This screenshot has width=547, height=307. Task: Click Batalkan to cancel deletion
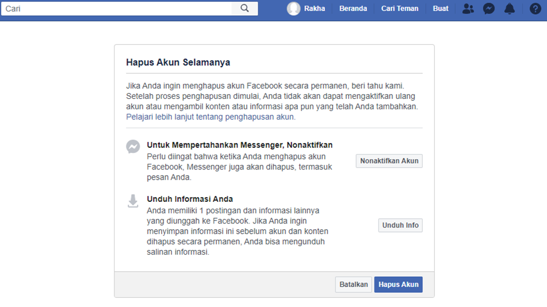[353, 285]
